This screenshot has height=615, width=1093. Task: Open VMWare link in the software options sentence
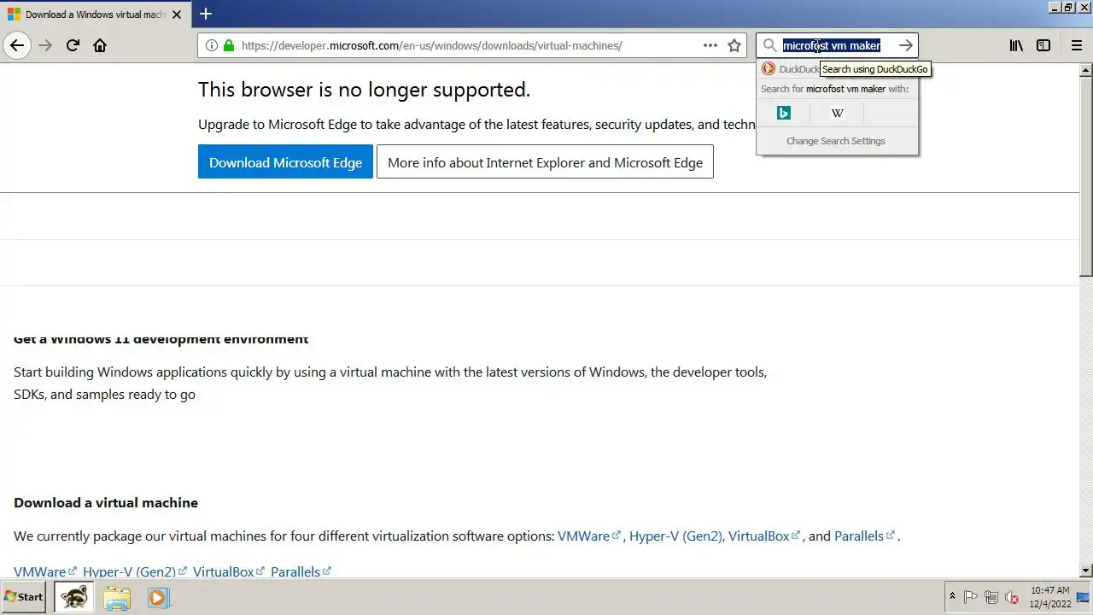pos(589,536)
